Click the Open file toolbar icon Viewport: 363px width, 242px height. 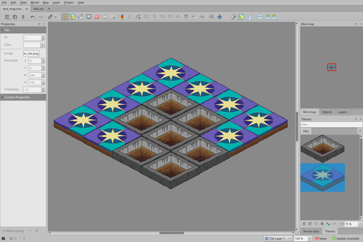click(x=15, y=17)
